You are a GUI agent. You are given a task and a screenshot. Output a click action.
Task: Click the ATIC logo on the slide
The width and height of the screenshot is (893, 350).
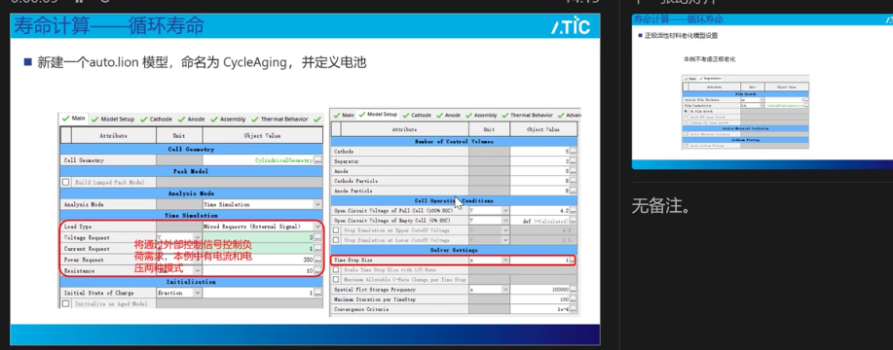point(570,26)
